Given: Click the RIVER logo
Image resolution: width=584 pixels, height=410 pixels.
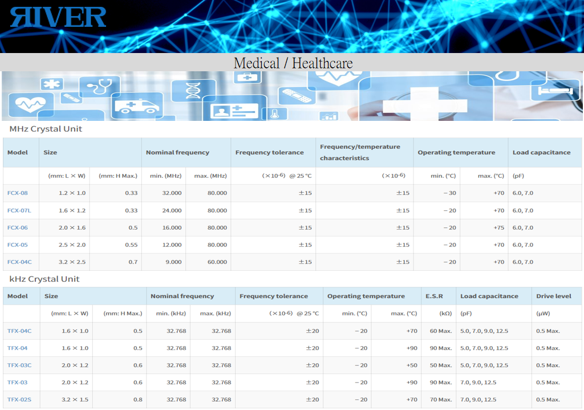Looking at the screenshot, I should tap(58, 17).
